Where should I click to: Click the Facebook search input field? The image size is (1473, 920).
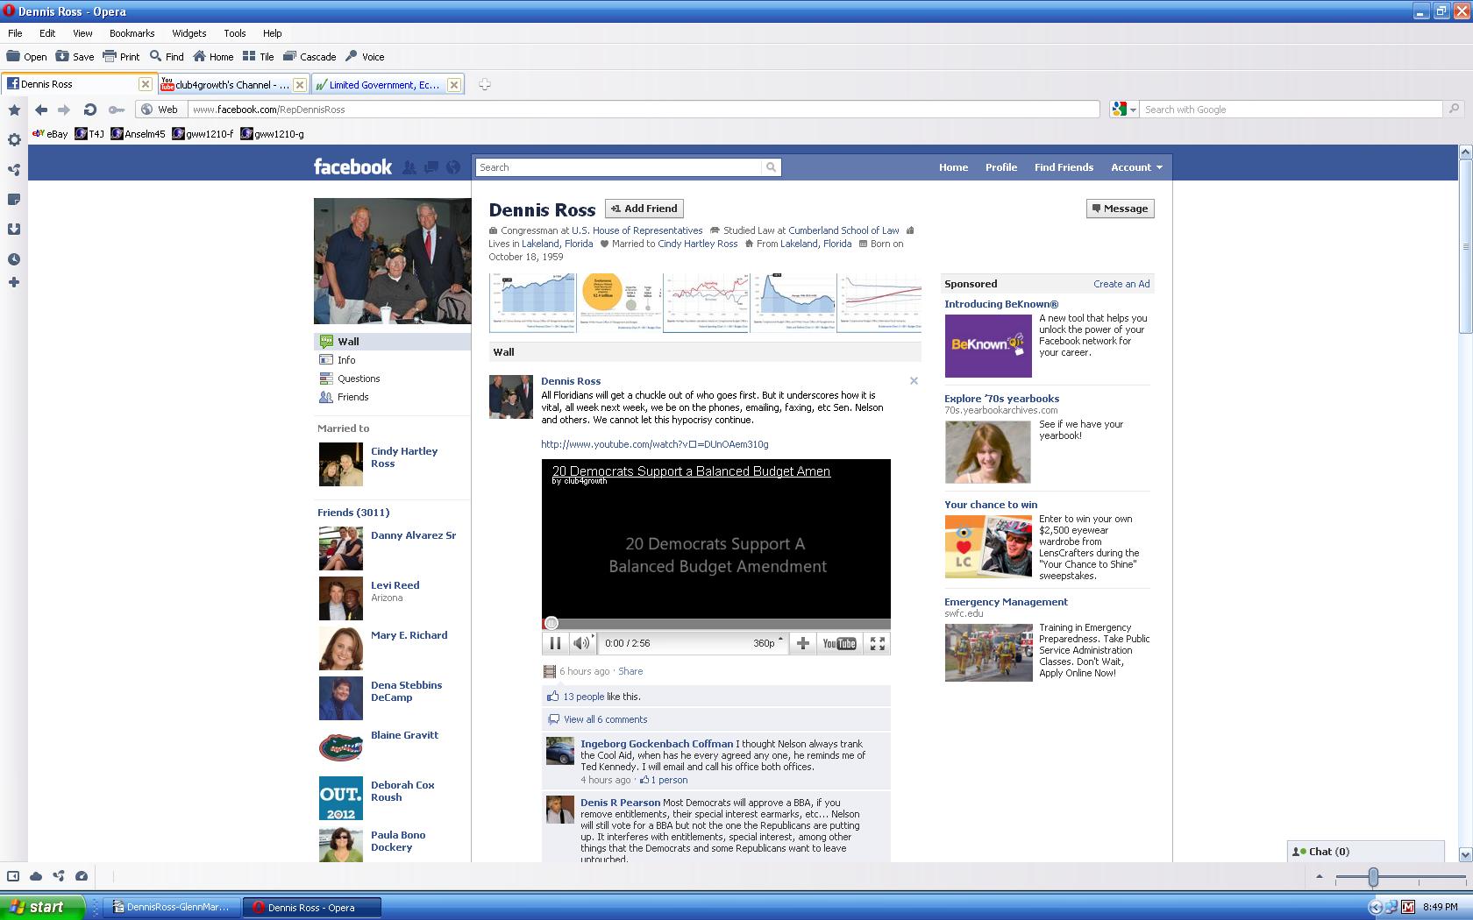click(x=619, y=167)
